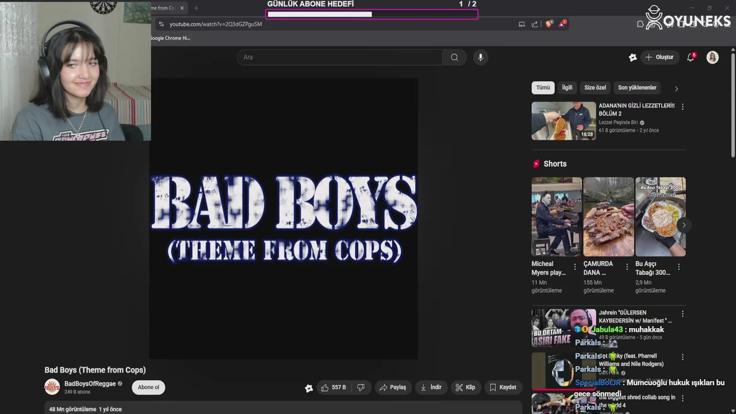The height and width of the screenshot is (414, 736).
Task: Start voice search with microphone icon
Action: (481, 57)
